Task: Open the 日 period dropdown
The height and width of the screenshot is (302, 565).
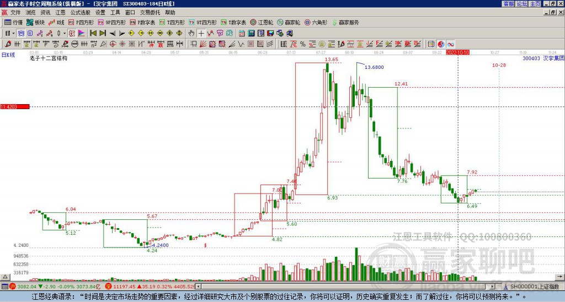Action: tap(10, 34)
